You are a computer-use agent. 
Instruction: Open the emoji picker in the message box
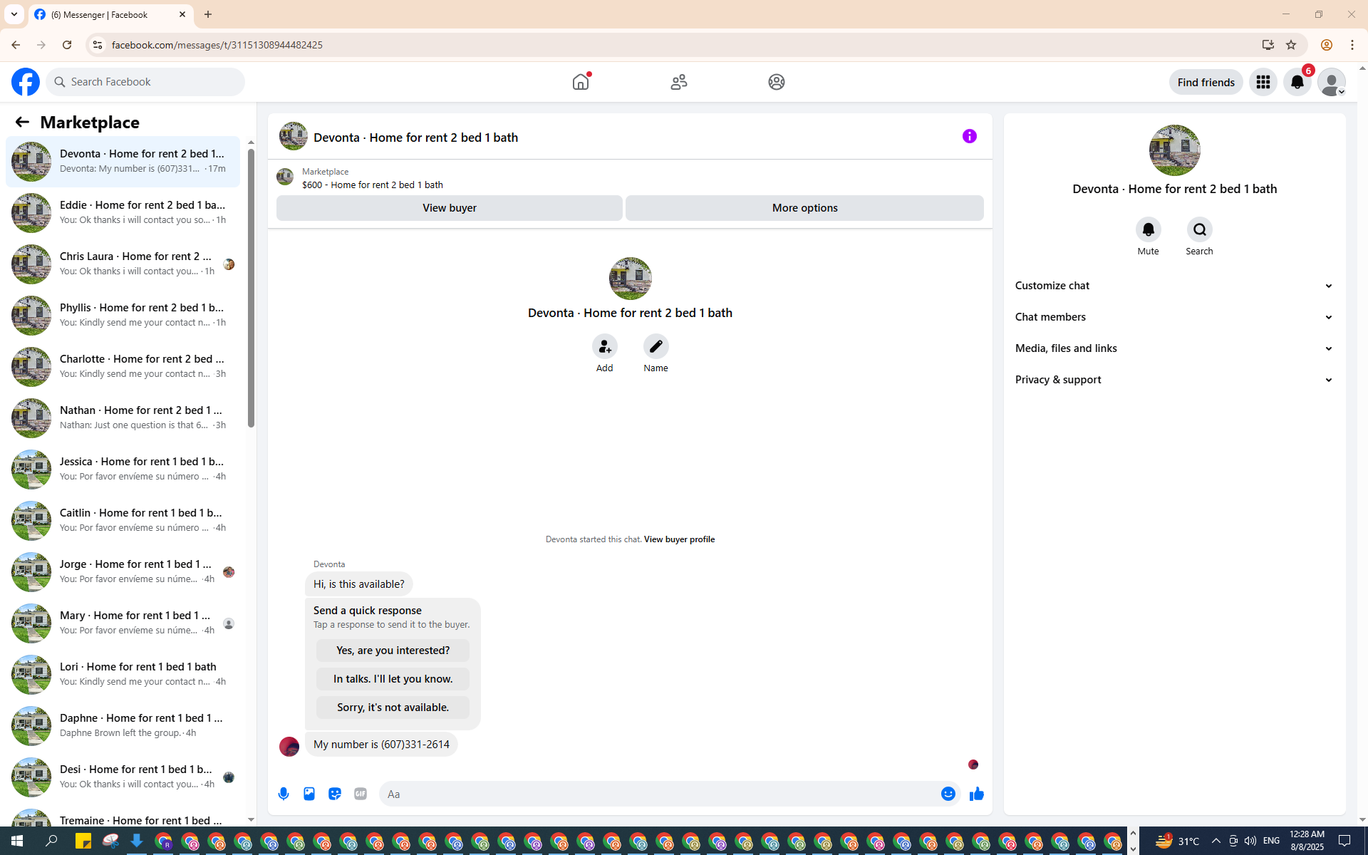pyautogui.click(x=948, y=794)
